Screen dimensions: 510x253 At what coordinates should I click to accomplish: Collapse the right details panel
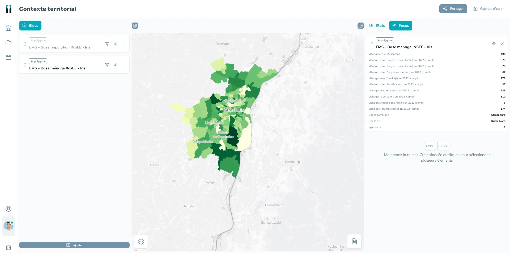click(361, 26)
